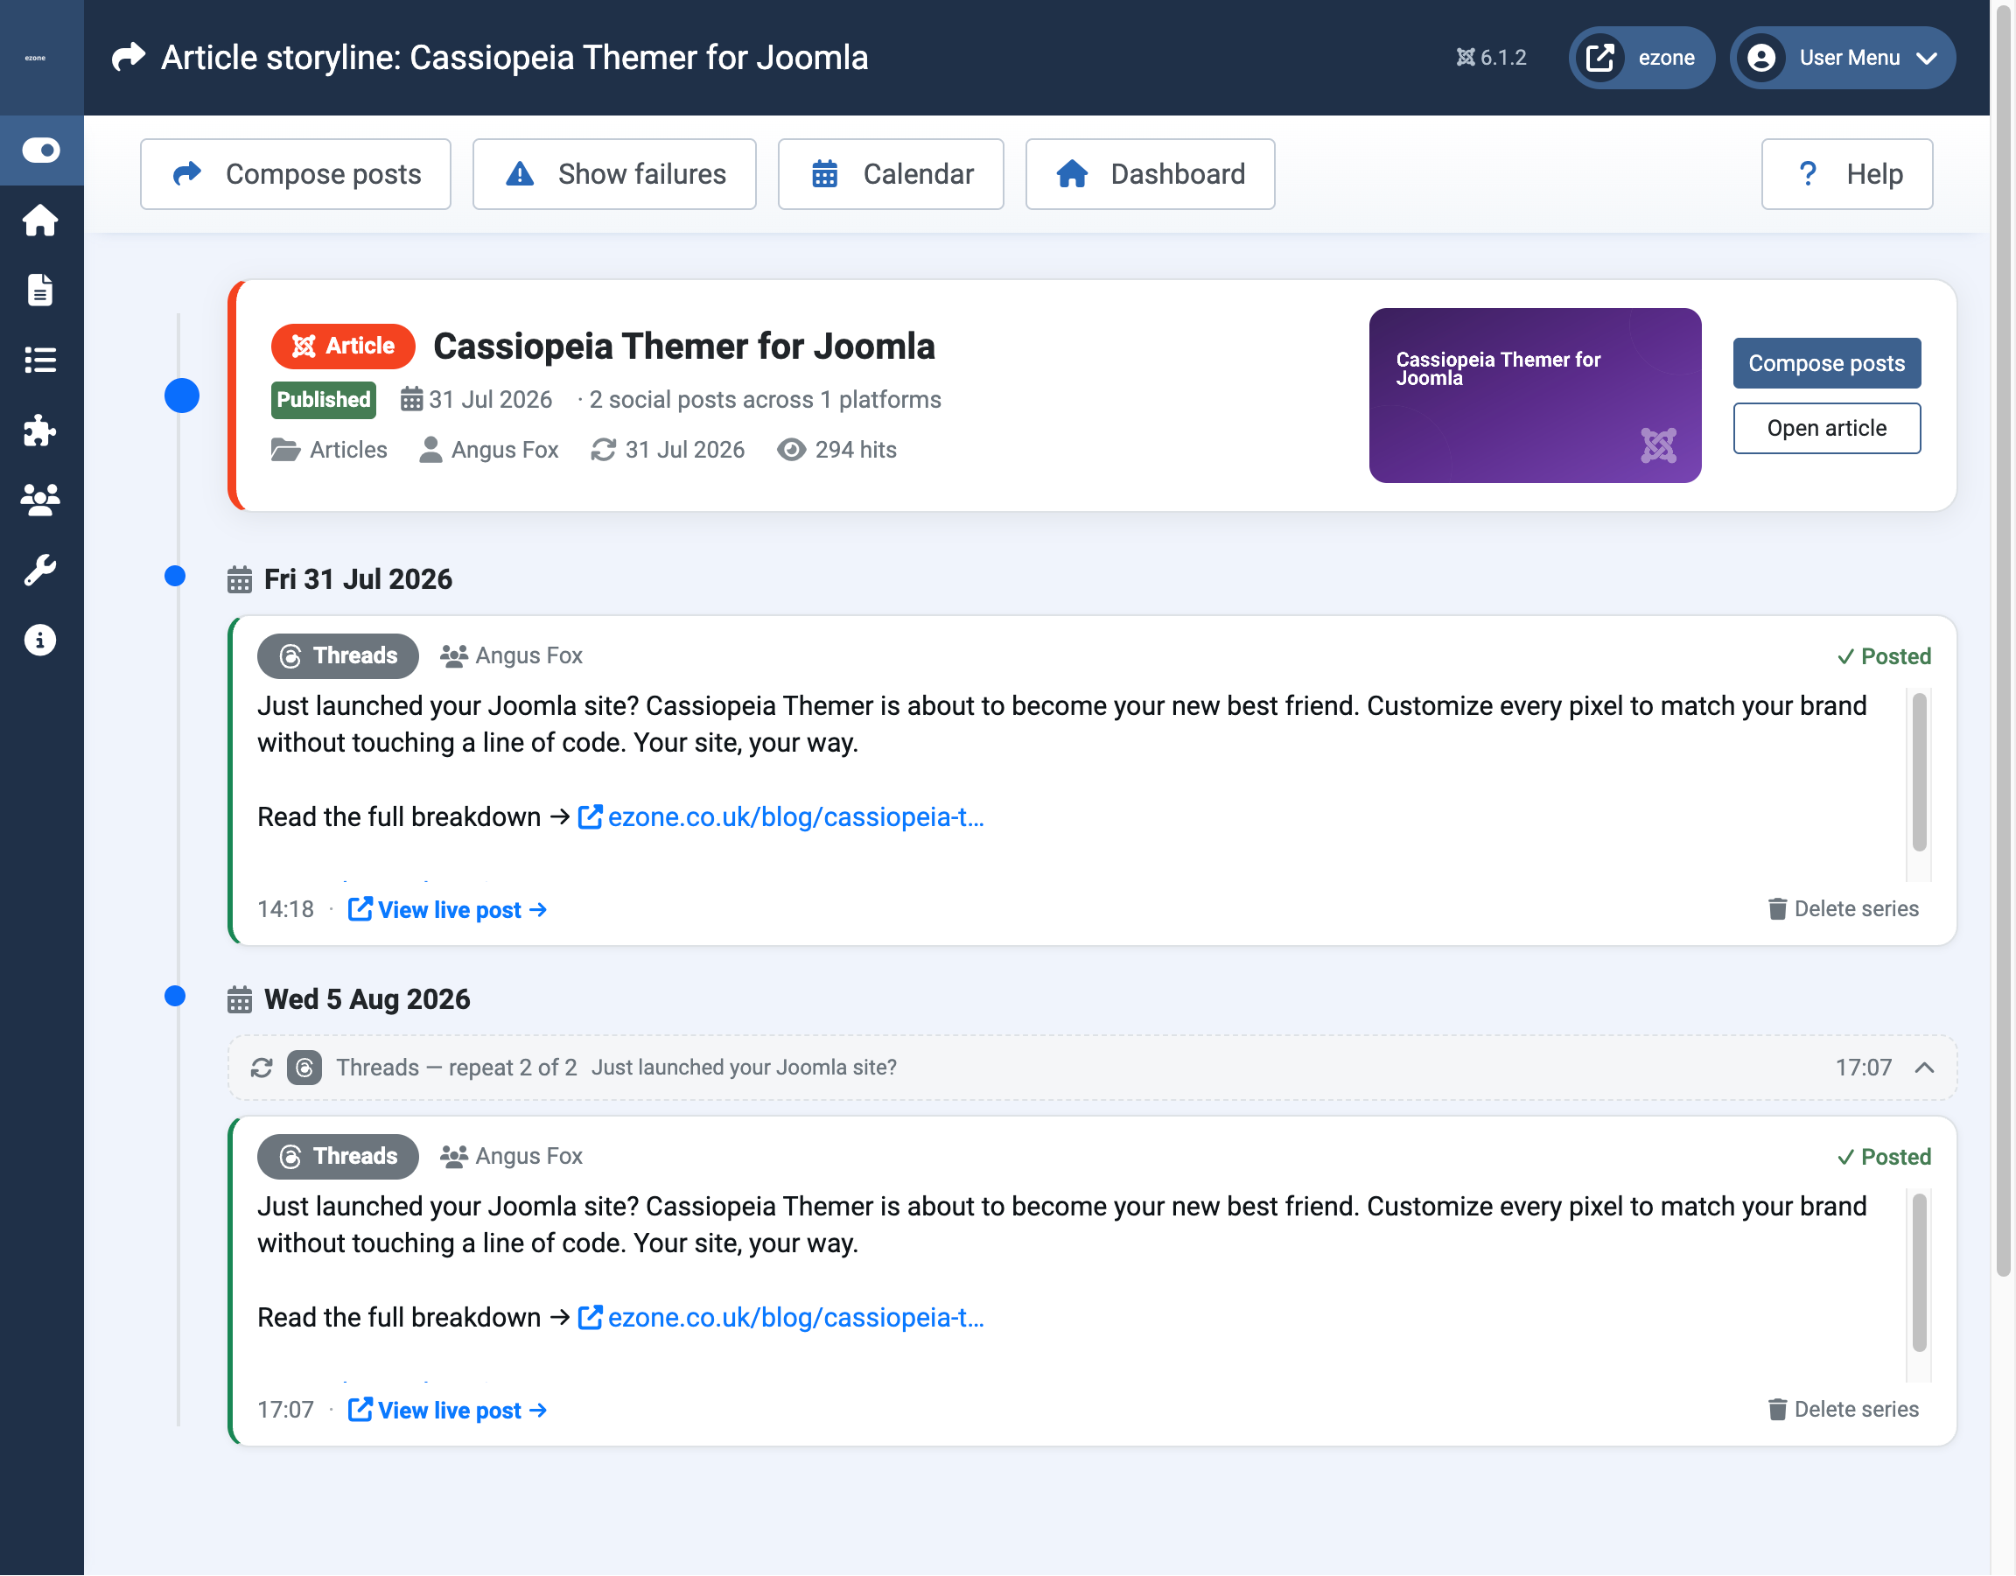
Task: Click the Open article button
Action: click(1827, 429)
